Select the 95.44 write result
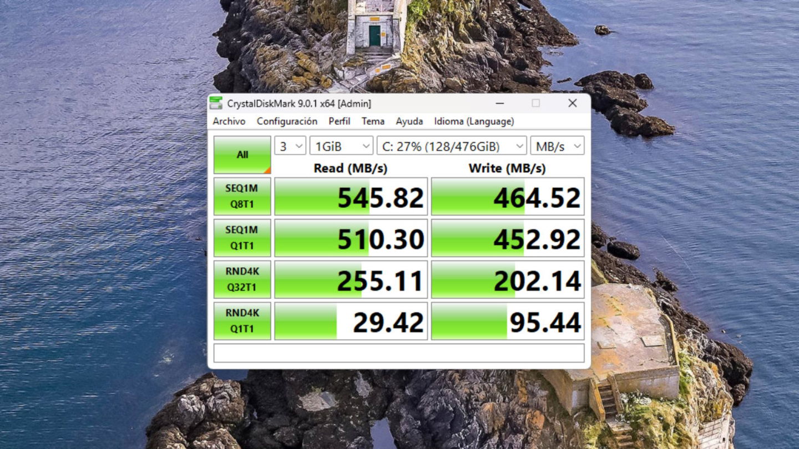The width and height of the screenshot is (799, 449). coord(508,321)
